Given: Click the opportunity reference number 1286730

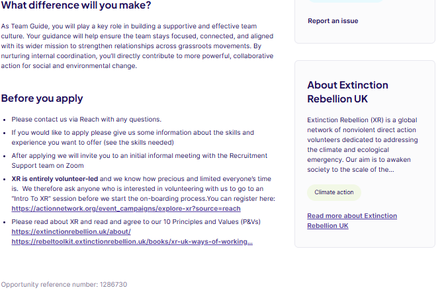Looking at the screenshot, I should point(64,285).
